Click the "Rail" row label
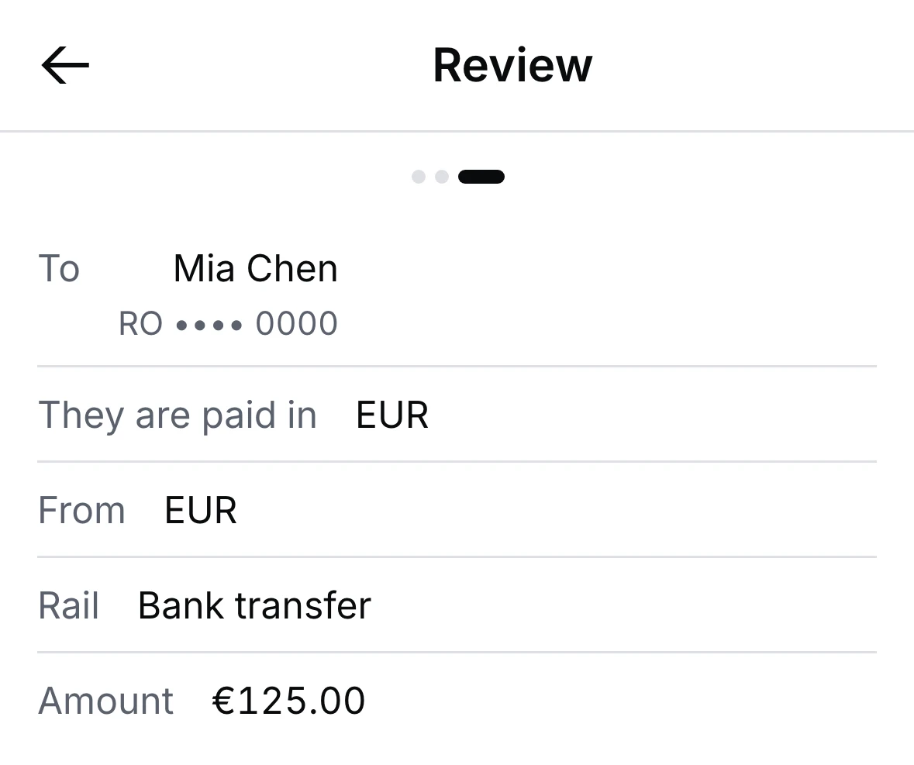 point(68,605)
